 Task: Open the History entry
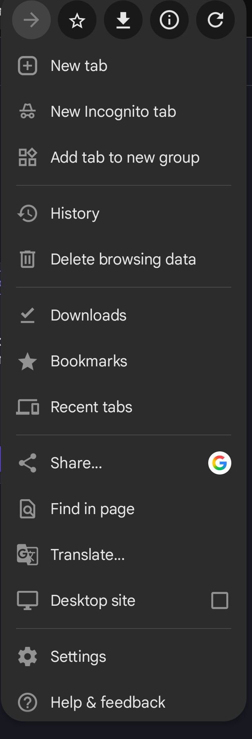click(75, 214)
